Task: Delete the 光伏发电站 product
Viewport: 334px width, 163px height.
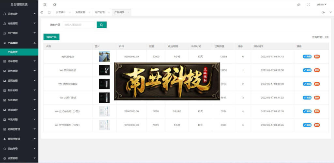Action: click(x=317, y=57)
